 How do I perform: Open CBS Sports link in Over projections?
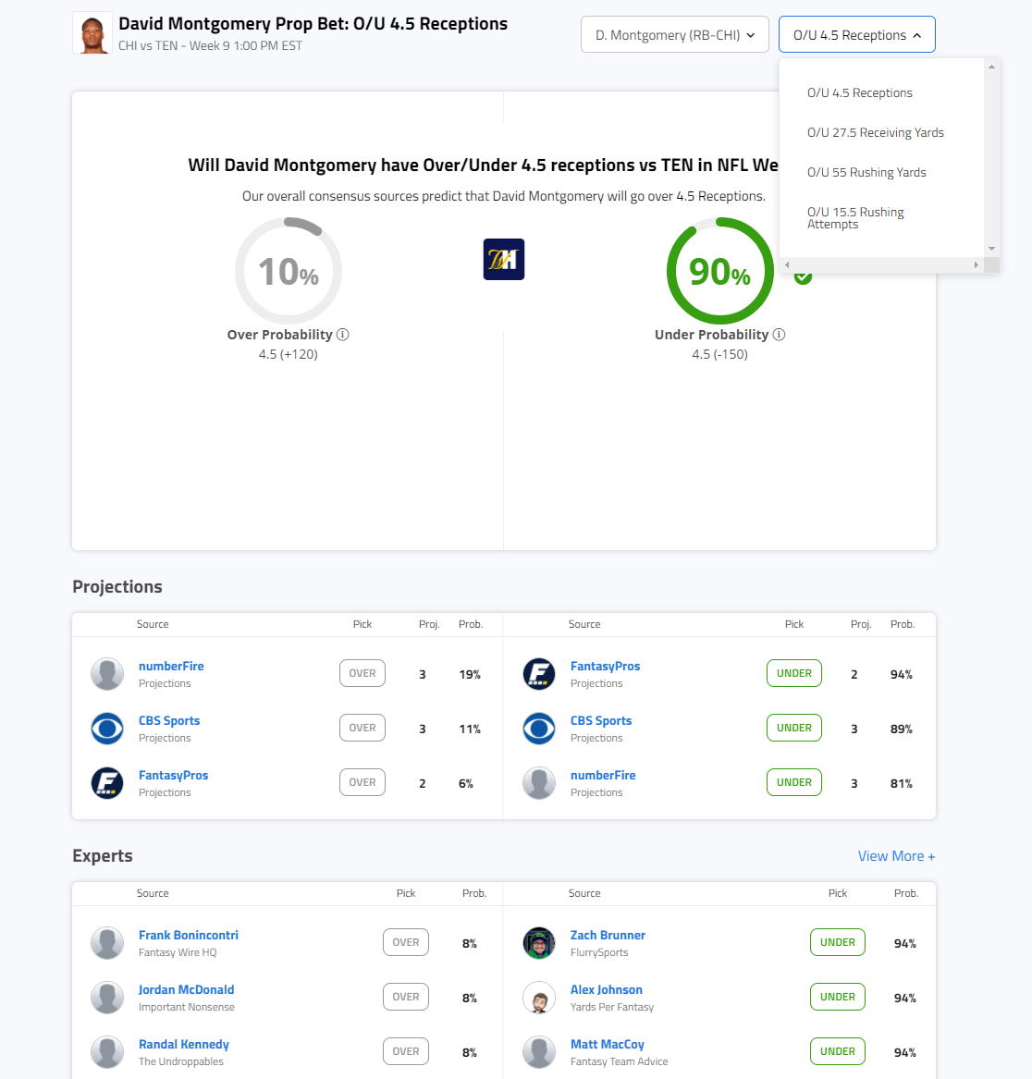click(x=169, y=720)
